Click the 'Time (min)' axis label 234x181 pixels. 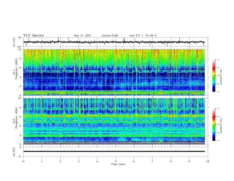[118, 164]
